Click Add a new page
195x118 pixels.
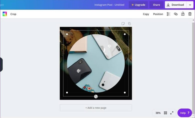click(x=96, y=108)
